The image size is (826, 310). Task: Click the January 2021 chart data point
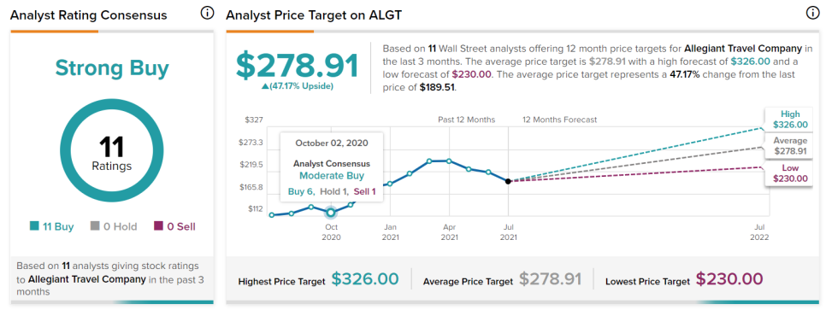point(390,184)
